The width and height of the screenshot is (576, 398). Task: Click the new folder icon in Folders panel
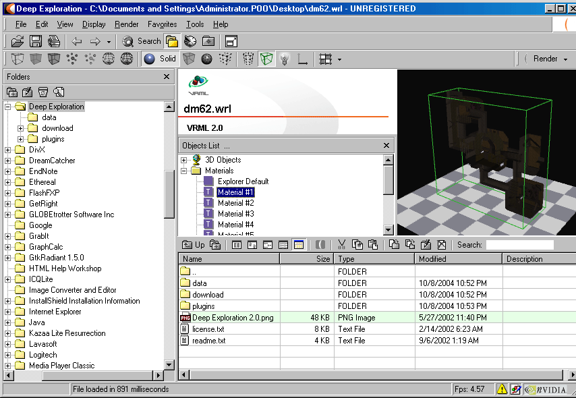(12, 92)
